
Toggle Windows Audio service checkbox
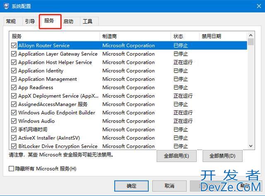(x=14, y=121)
